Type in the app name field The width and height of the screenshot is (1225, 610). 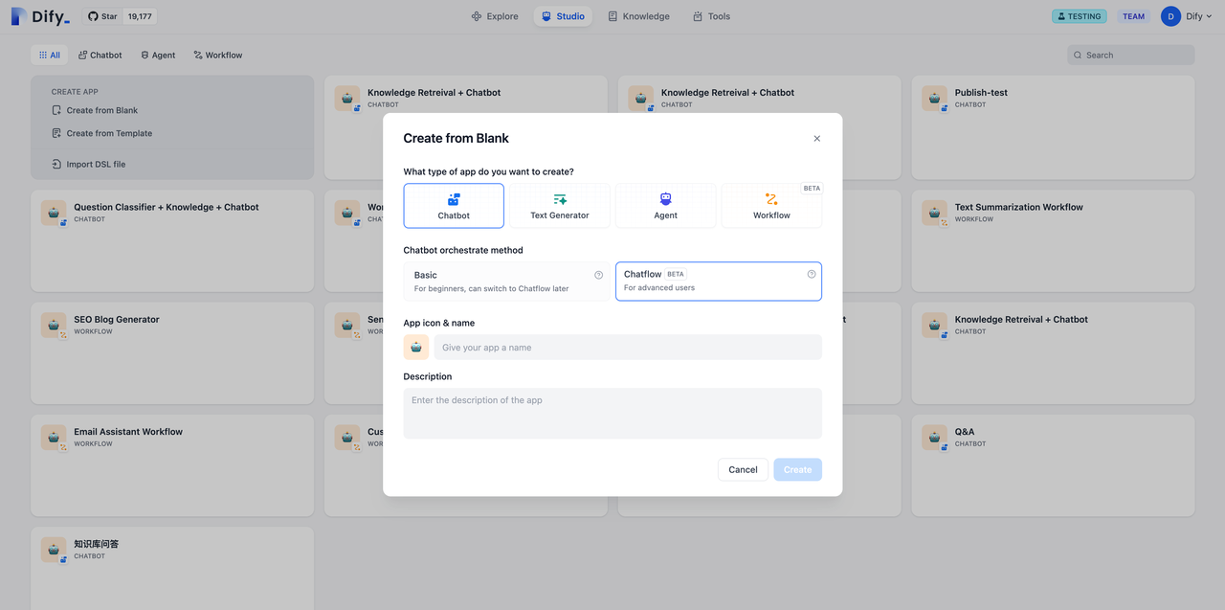[628, 348]
